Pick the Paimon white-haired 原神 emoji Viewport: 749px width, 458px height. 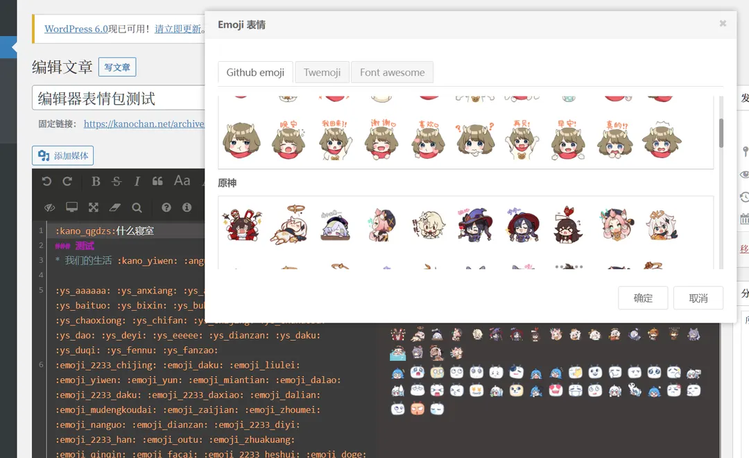tap(662, 223)
